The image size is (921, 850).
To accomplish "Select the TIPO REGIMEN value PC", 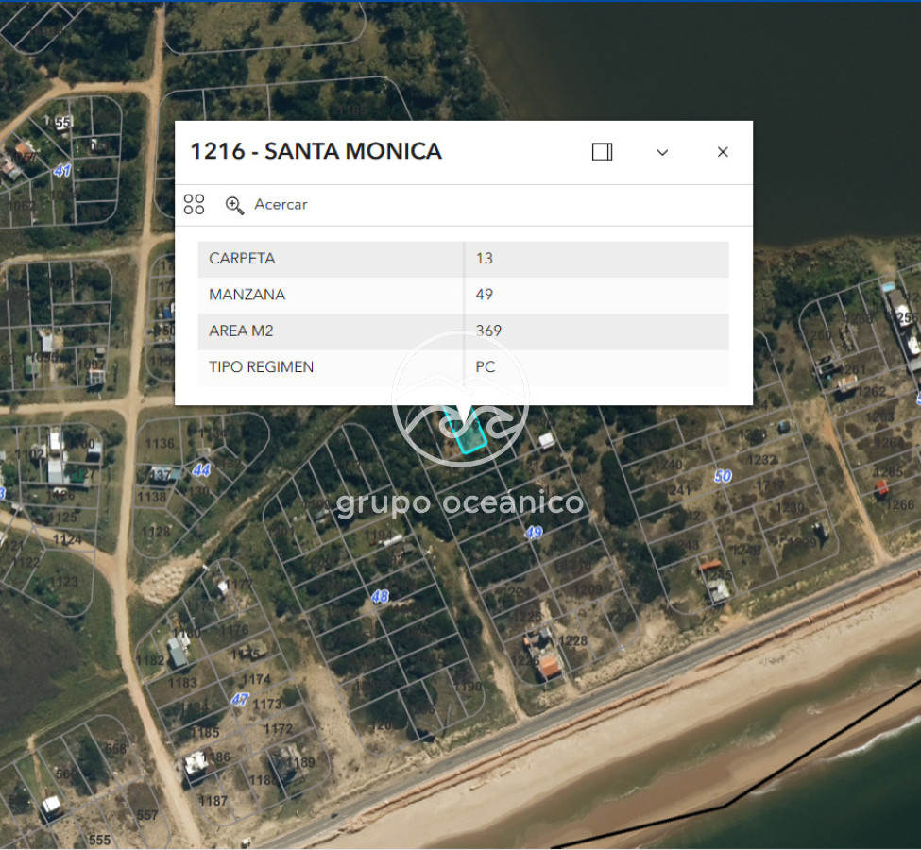I will click(486, 367).
